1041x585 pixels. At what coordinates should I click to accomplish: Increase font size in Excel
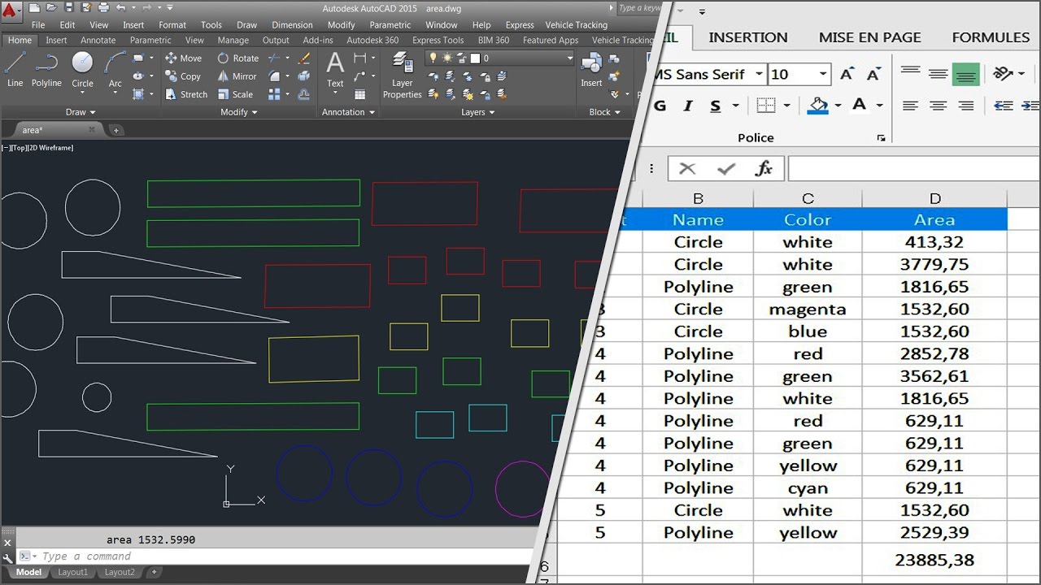(847, 74)
